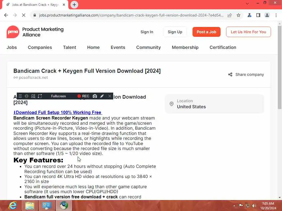Click the Share company text
The width and height of the screenshot is (282, 211).
coord(250,74)
